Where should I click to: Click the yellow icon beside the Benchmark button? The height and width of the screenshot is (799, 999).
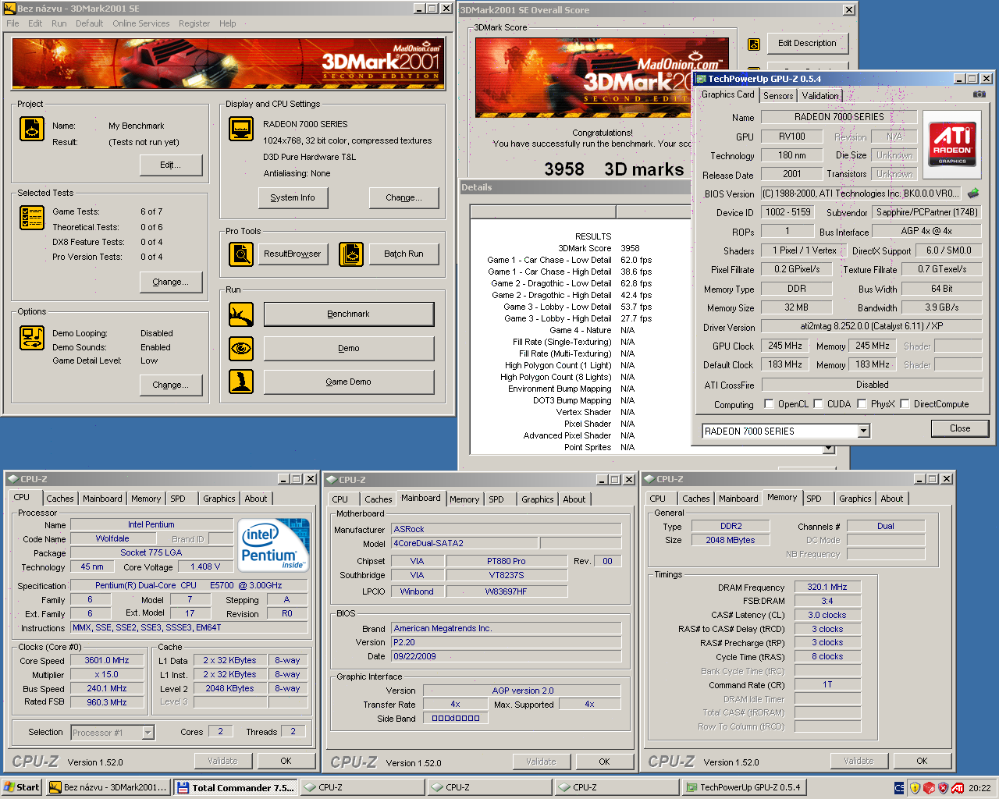(x=241, y=314)
